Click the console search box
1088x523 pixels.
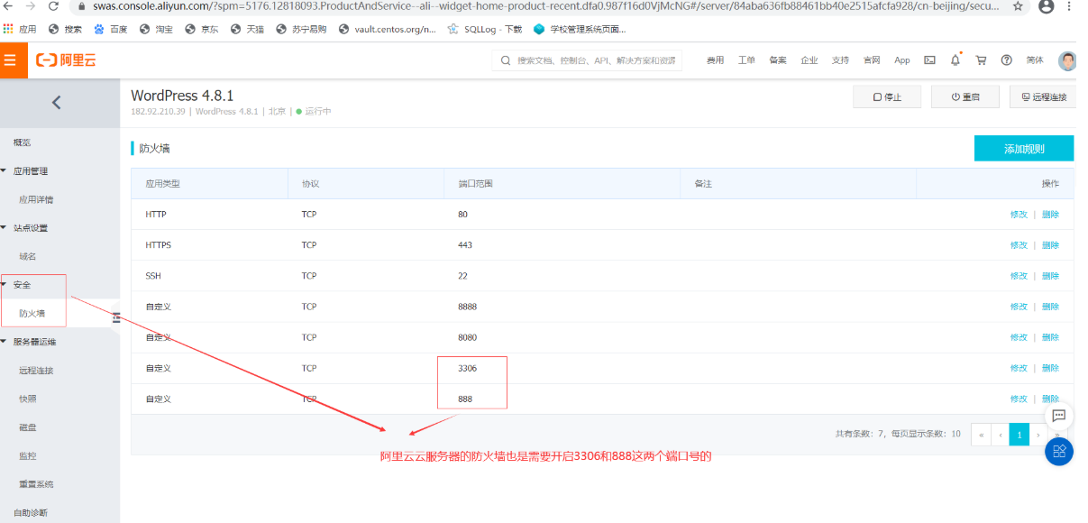coord(587,60)
